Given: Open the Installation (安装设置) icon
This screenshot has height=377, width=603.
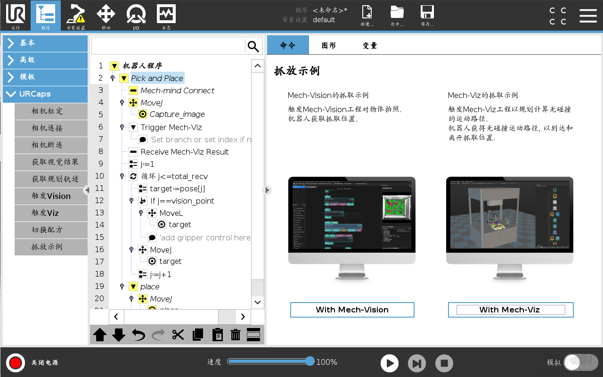Looking at the screenshot, I should pyautogui.click(x=76, y=16).
